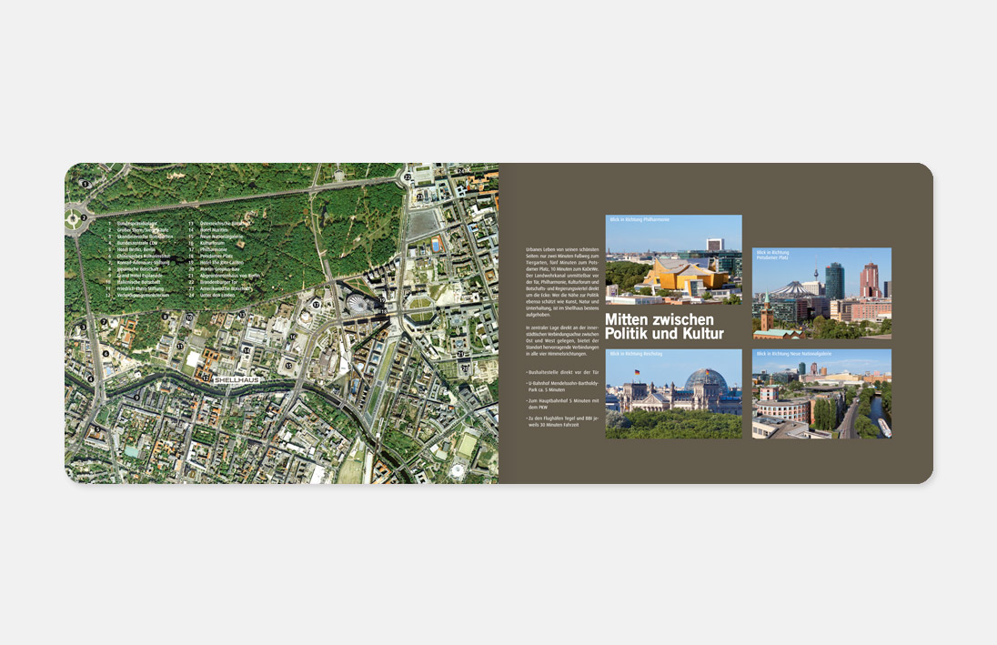
Task: Click the SHELLHAUS label on the map
Action: (x=236, y=380)
